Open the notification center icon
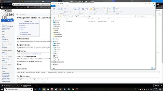 coord(160,89)
